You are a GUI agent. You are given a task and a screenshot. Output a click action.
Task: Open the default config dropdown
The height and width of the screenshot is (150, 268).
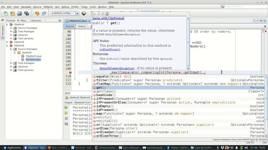point(77,13)
